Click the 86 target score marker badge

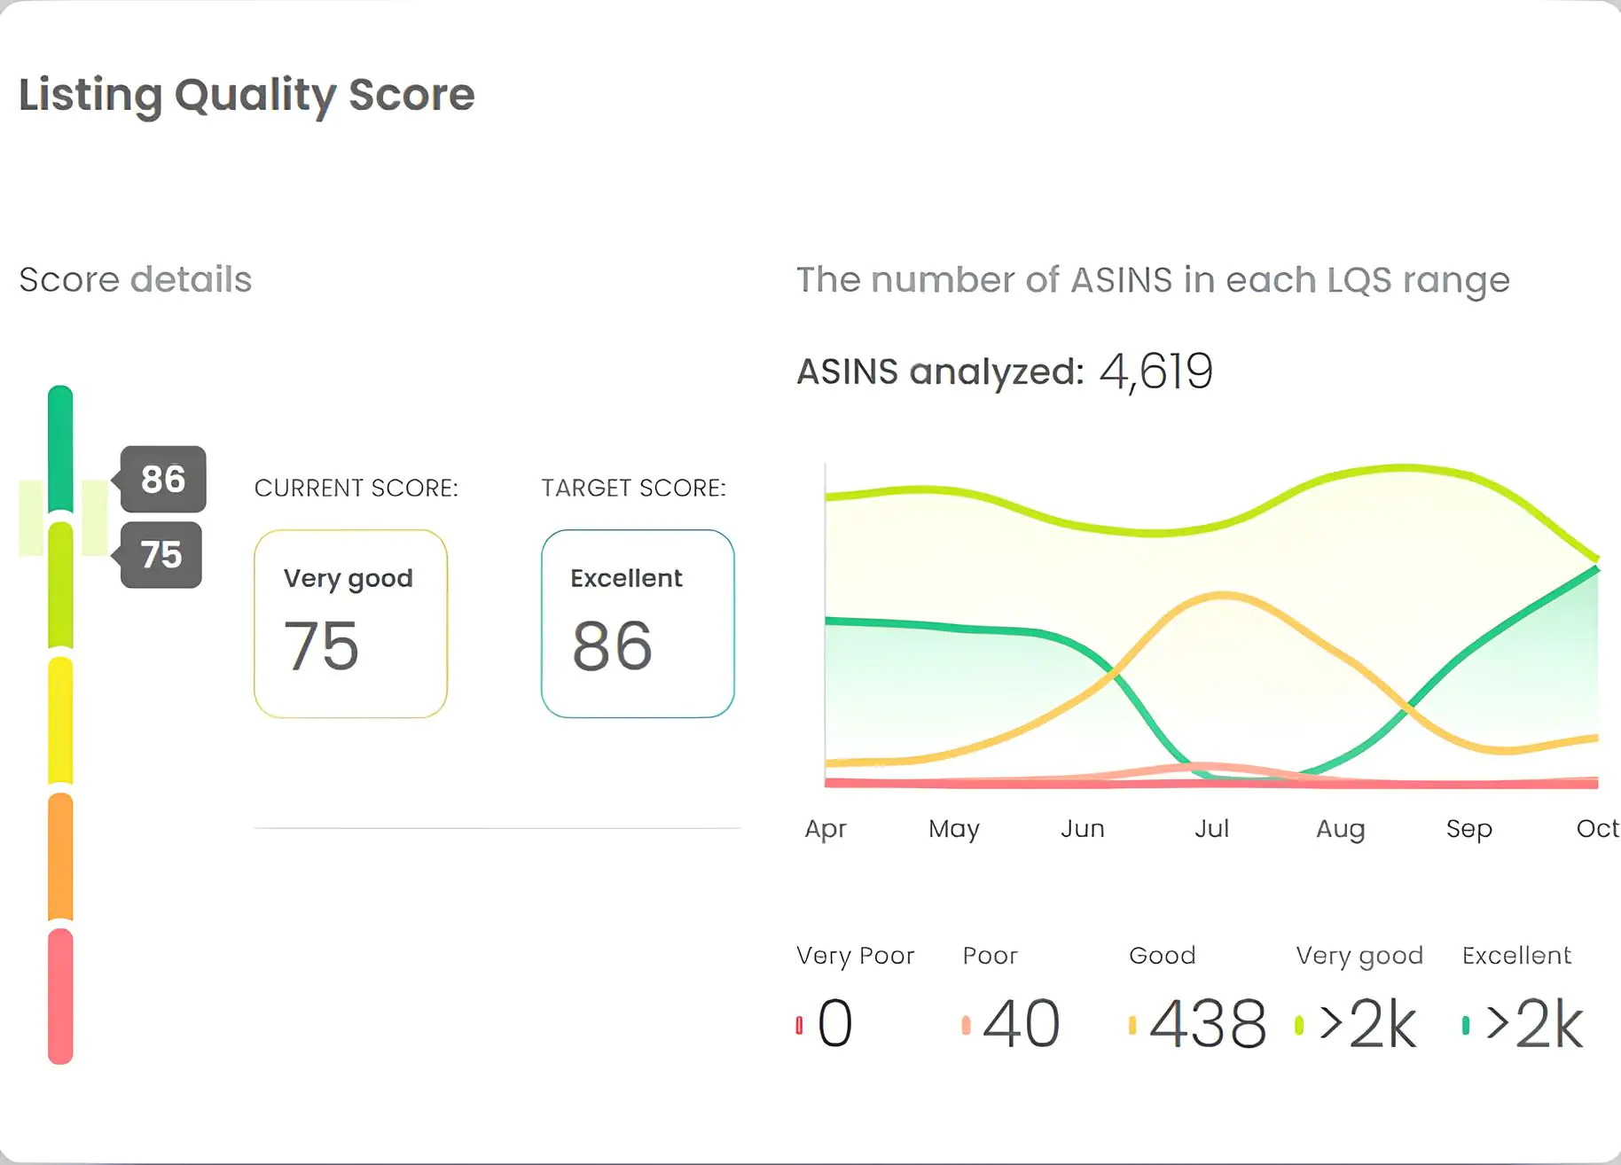[163, 480]
